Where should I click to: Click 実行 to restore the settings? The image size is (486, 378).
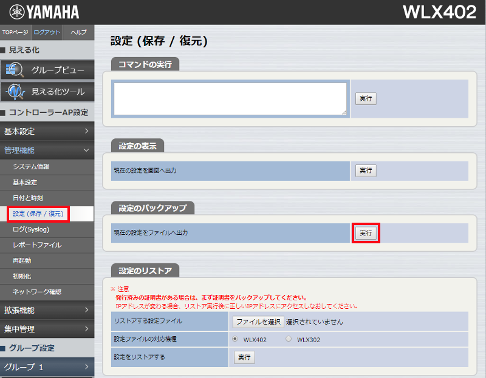(x=244, y=357)
